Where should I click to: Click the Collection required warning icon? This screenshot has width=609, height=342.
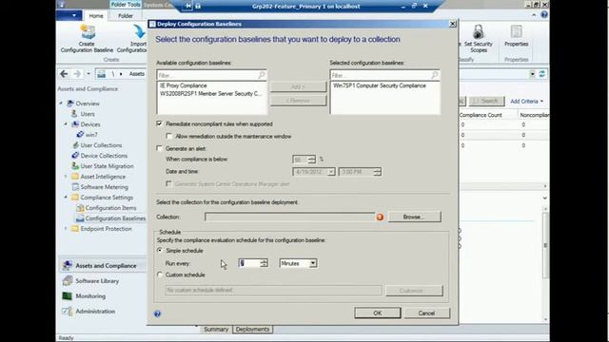click(380, 218)
